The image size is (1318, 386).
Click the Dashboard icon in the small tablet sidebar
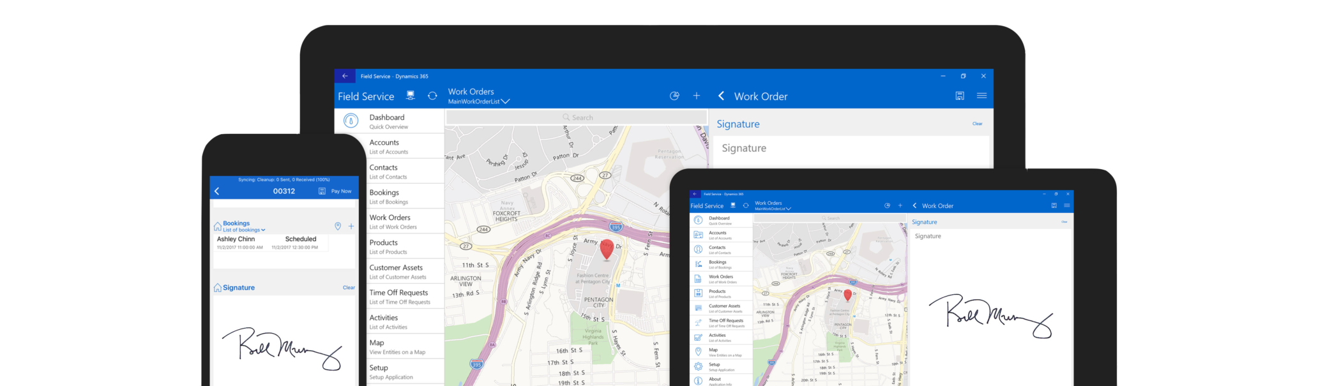[x=698, y=220]
